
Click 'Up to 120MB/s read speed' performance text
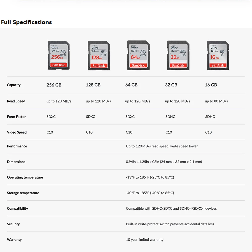[x=162, y=146]
